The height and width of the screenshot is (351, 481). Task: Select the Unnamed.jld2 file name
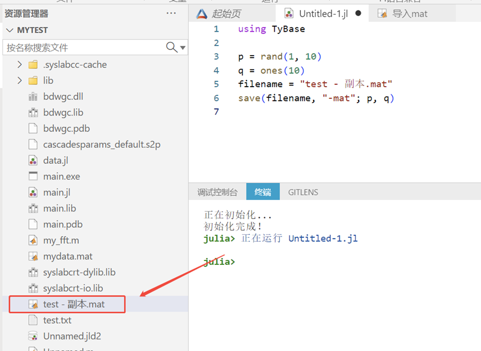[72, 336]
